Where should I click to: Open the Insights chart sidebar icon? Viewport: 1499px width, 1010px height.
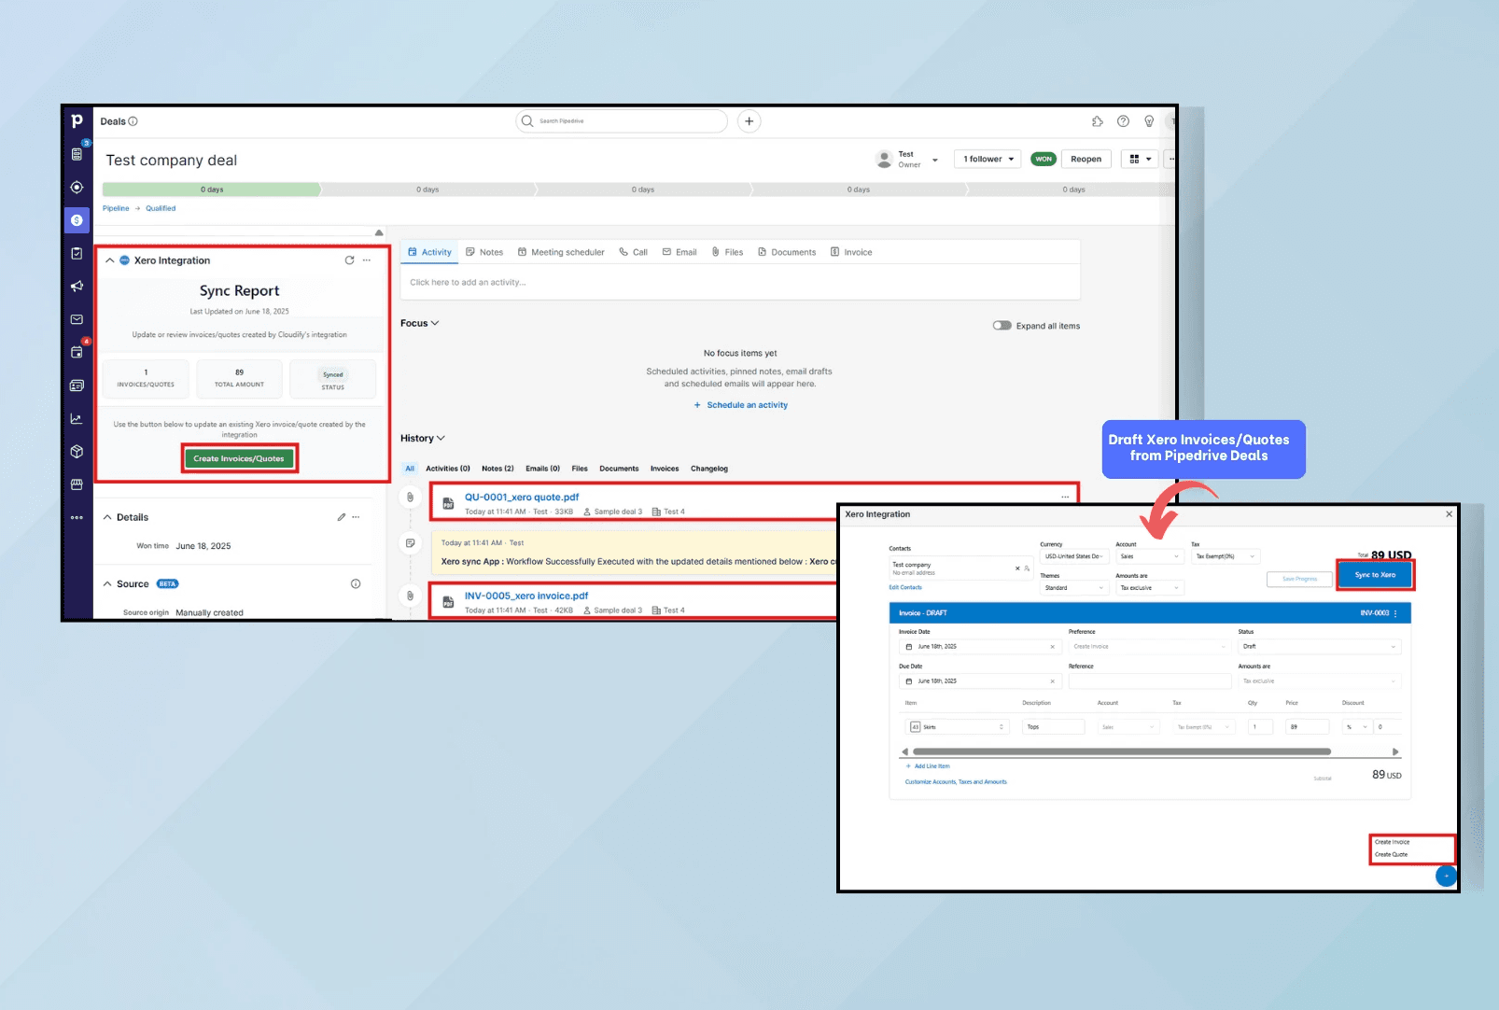coord(77,419)
